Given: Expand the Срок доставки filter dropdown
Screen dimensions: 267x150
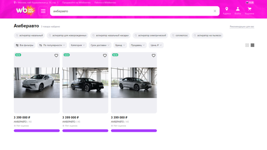Looking at the screenshot, I should pyautogui.click(x=100, y=45).
